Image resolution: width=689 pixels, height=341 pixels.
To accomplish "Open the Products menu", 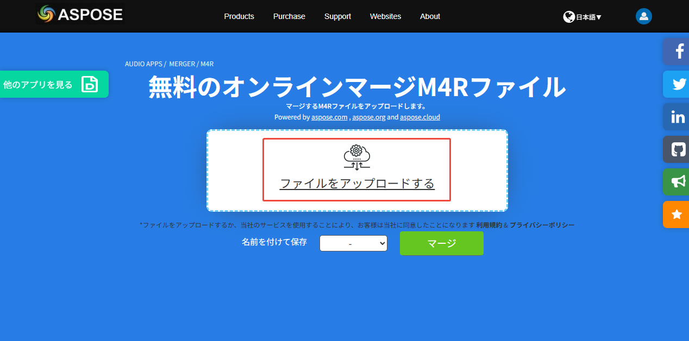I will coord(239,16).
